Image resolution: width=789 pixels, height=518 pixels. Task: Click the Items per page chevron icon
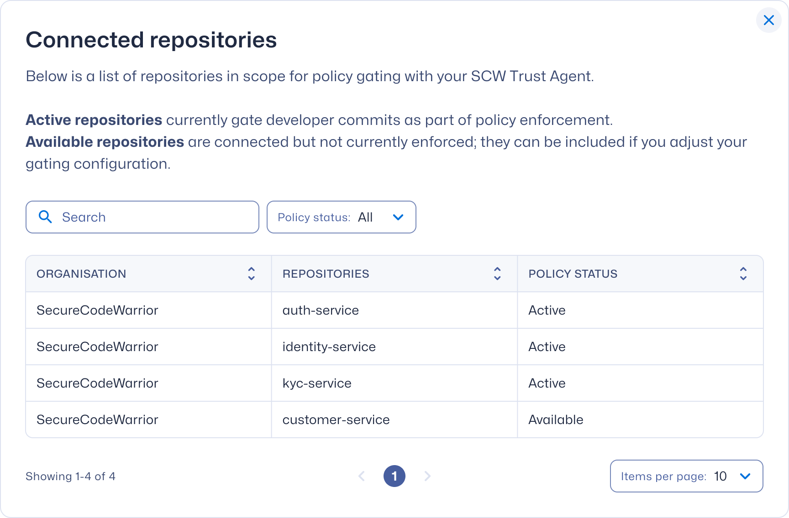(745, 476)
